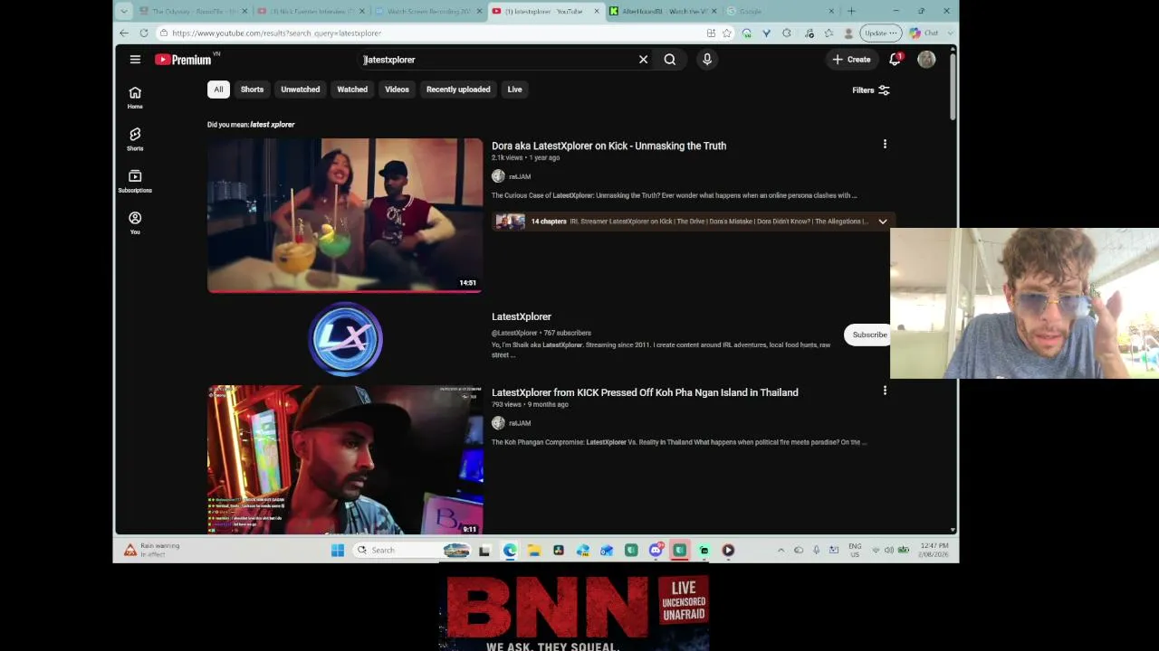The image size is (1159, 651).
Task: Start voice search with the microphone
Action: [x=707, y=60]
